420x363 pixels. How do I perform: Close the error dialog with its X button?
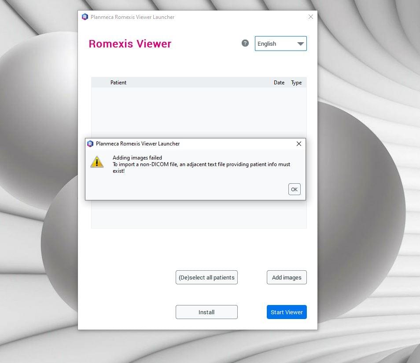pos(299,144)
